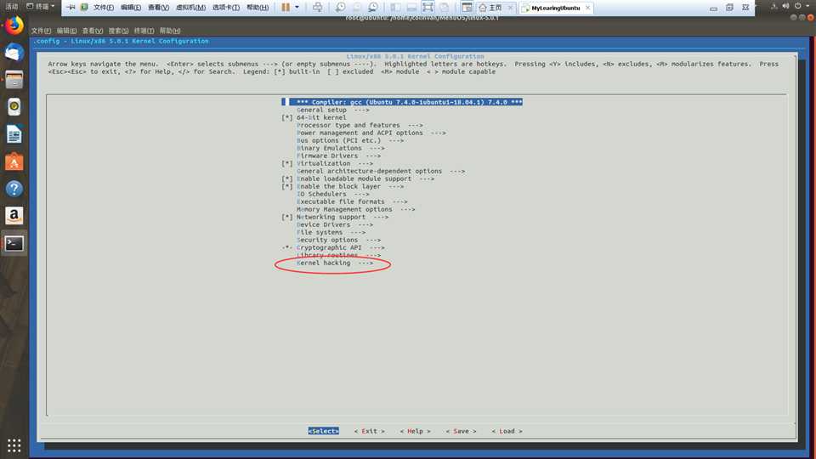Click the .config Kernel Configuration title text

122,41
